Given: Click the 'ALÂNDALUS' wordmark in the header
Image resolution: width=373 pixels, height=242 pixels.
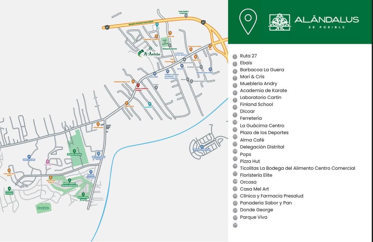Looking at the screenshot, I should point(327,19).
